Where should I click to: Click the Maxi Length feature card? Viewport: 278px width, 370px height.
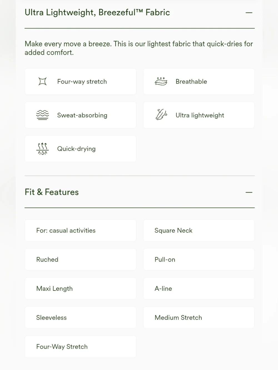pyautogui.click(x=81, y=288)
